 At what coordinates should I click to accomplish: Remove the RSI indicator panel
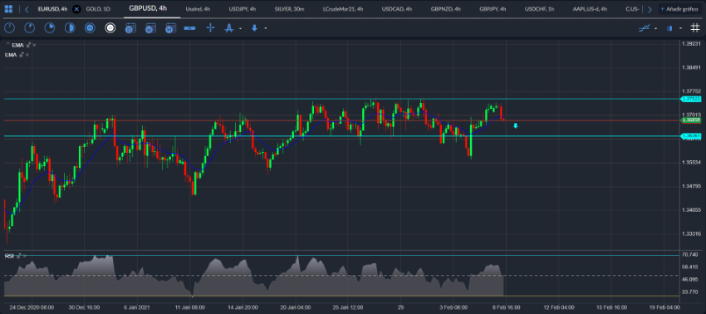coord(25,256)
